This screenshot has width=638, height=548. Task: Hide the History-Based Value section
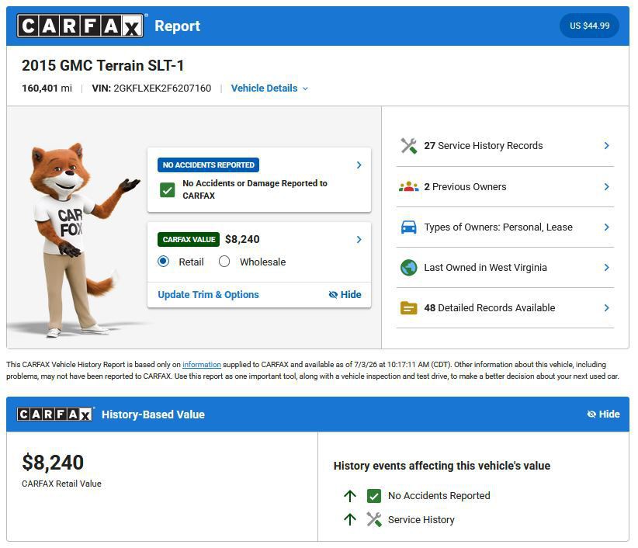(x=603, y=414)
